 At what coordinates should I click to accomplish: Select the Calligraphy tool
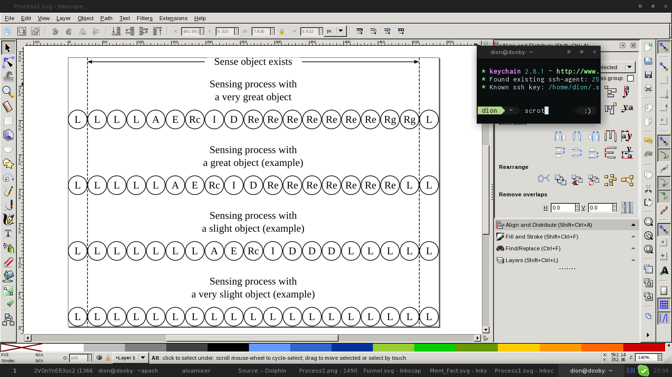8,219
